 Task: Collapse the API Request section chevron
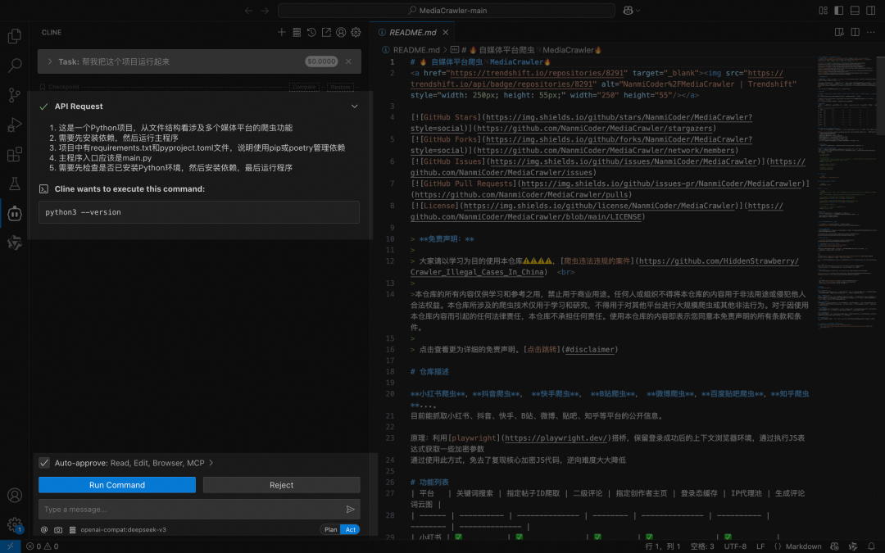click(x=355, y=106)
